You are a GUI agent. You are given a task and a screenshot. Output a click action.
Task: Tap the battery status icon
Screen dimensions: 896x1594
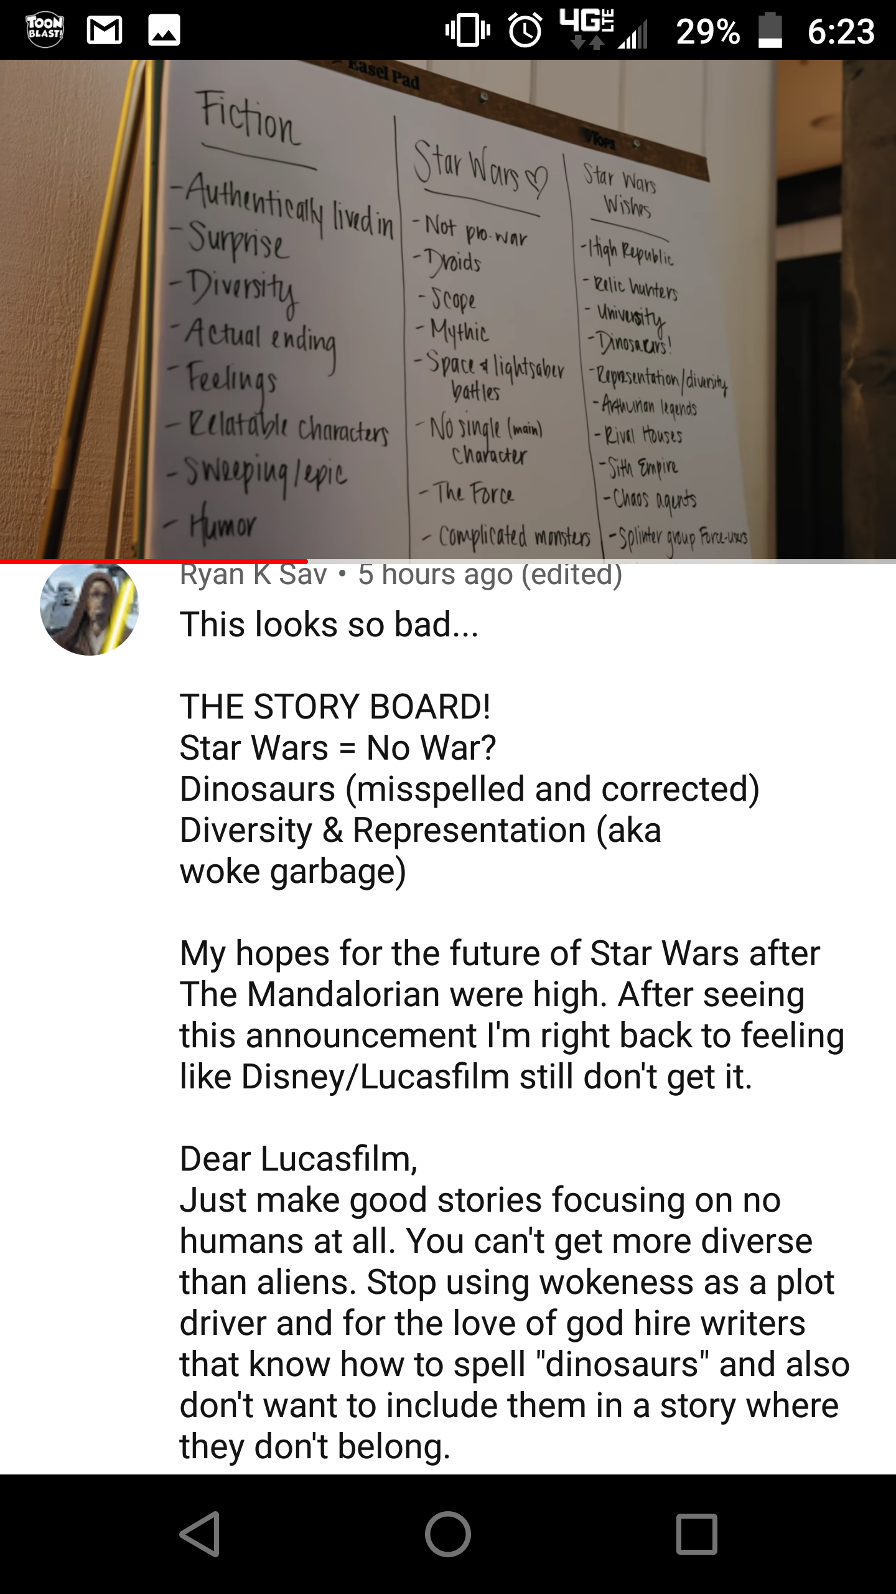pyautogui.click(x=770, y=30)
